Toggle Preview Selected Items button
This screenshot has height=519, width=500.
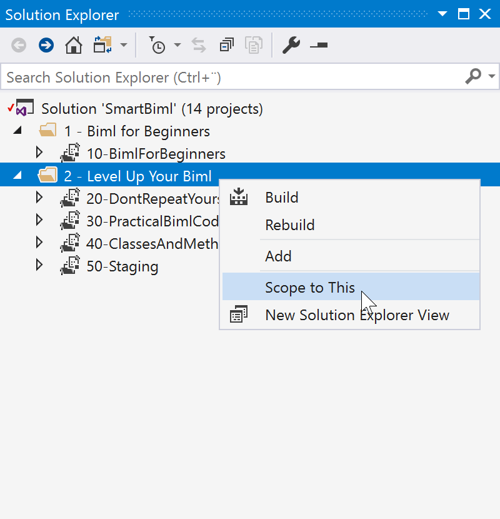pyautogui.click(x=319, y=45)
